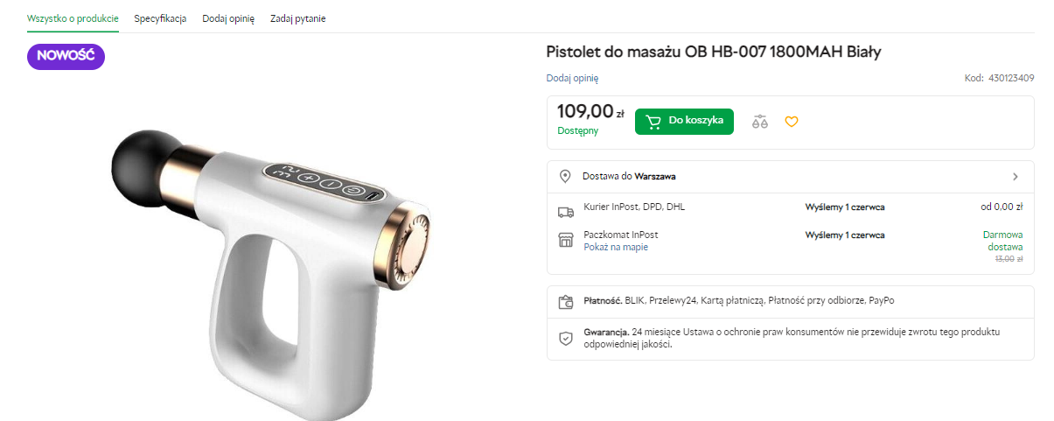Click the compare products scales icon
Image resolution: width=1054 pixels, height=421 pixels.
coord(760,122)
